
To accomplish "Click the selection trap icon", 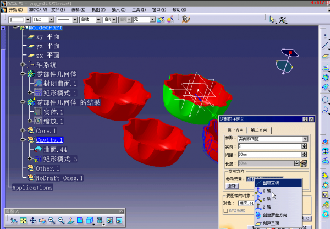I will 283,20.
